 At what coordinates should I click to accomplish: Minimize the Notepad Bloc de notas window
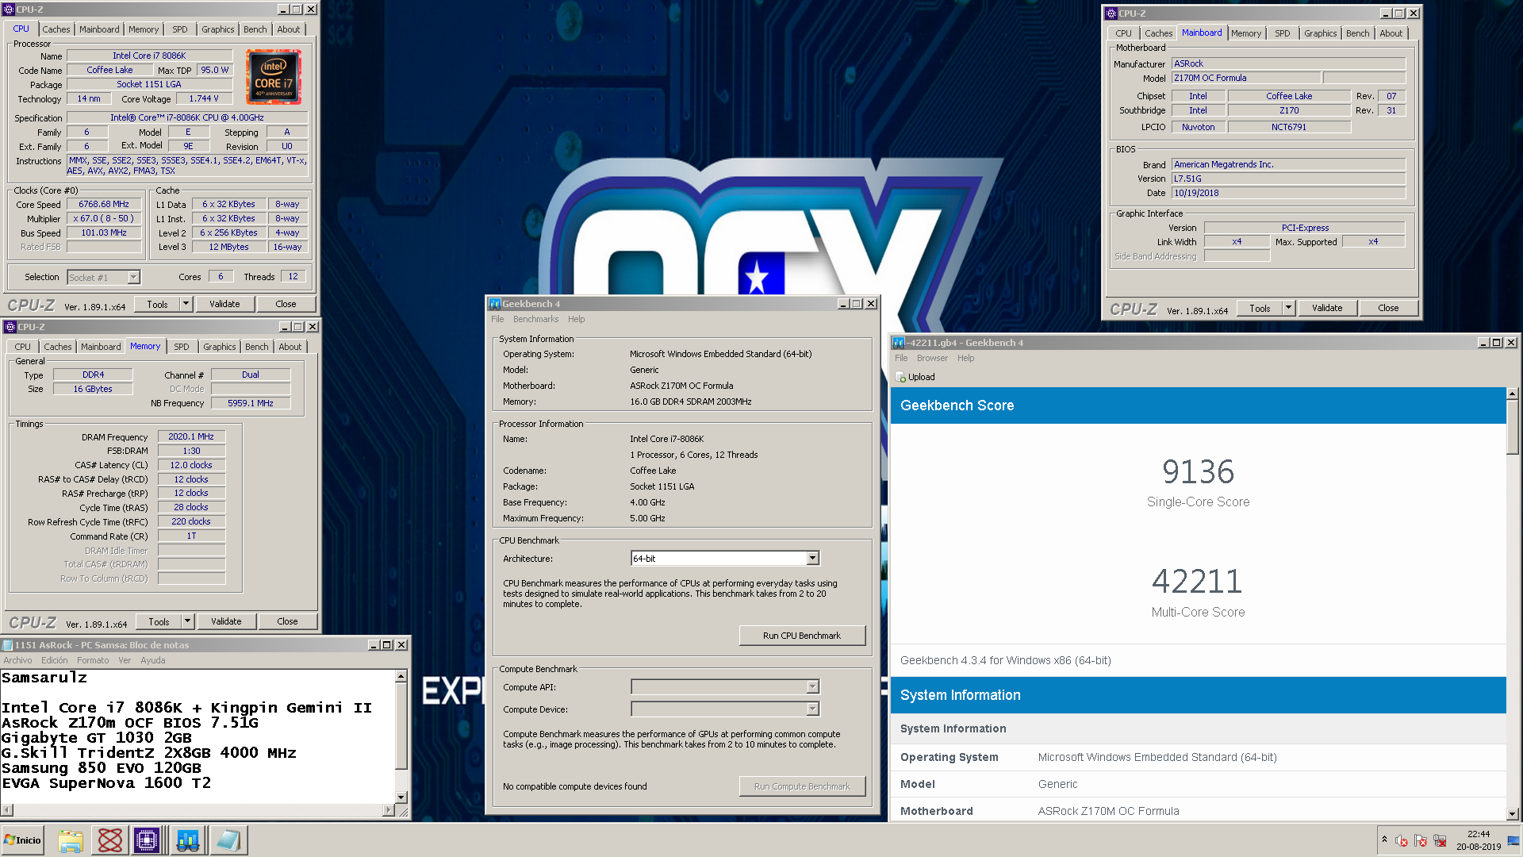coord(374,645)
